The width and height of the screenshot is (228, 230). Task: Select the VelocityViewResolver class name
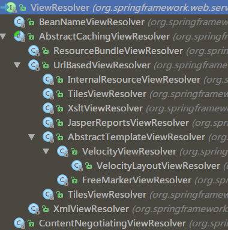(129, 152)
